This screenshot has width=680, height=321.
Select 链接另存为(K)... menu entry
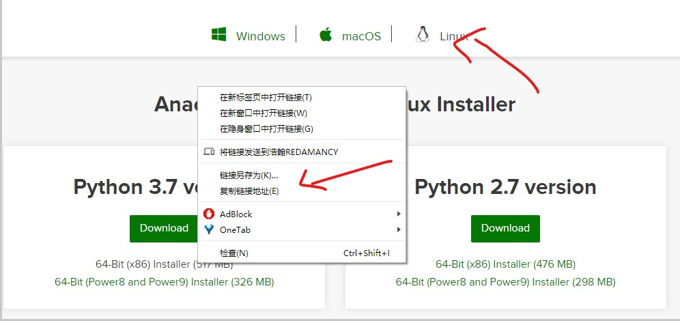coord(302,176)
